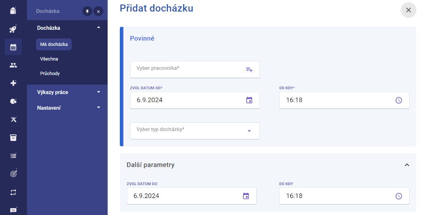Click add-list icon in Vyber pracovníka
The width and height of the screenshot is (424, 215).
pyautogui.click(x=249, y=69)
